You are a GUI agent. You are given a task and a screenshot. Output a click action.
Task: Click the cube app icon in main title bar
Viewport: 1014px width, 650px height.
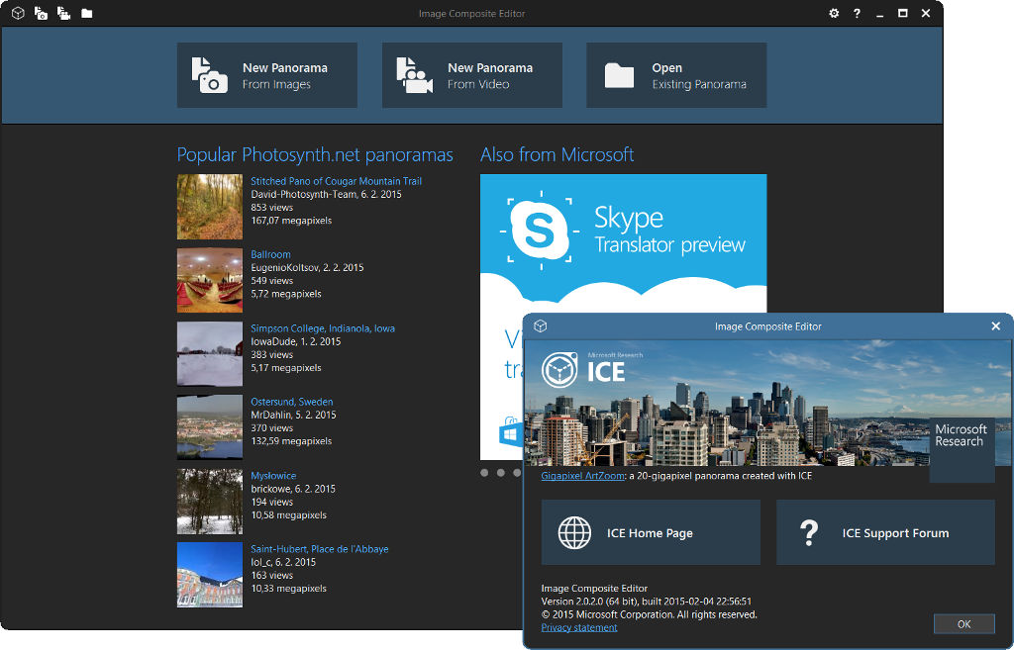(x=18, y=13)
